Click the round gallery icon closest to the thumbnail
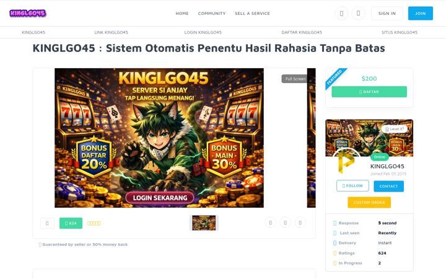The height and width of the screenshot is (279, 446). coord(271,223)
